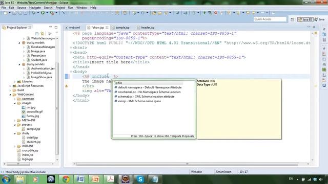Collapse the images folder
The width and height of the screenshot is (328, 184).
(15, 103)
